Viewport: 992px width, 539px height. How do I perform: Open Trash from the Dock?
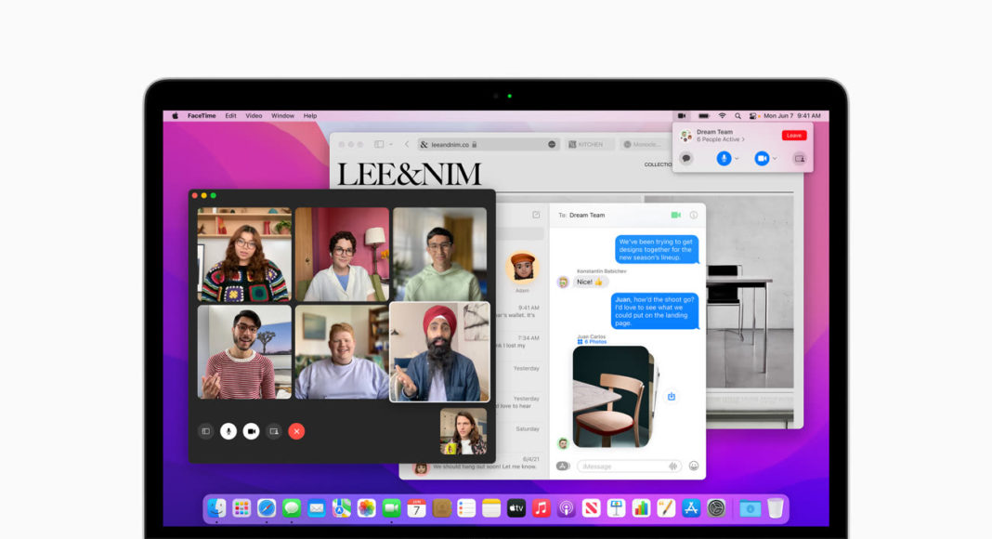(776, 508)
